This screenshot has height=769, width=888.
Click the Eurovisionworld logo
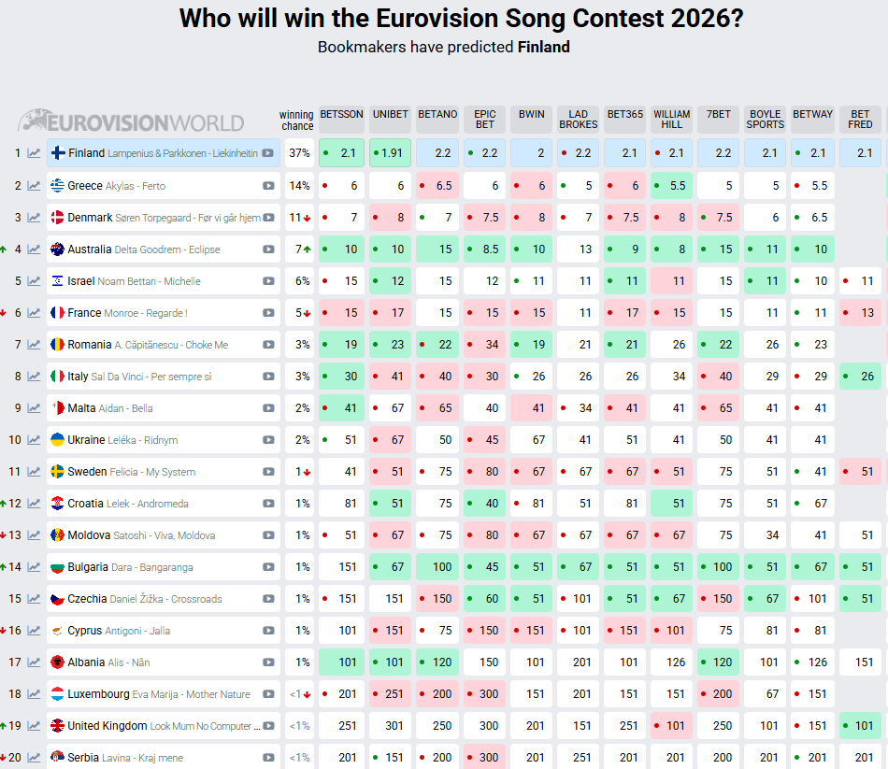[x=131, y=121]
